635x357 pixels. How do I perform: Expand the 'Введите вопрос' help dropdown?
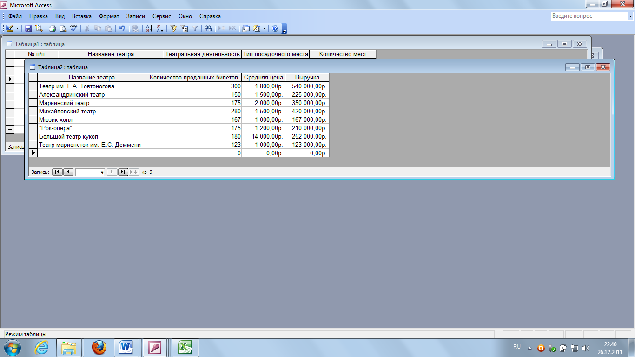pos(629,16)
